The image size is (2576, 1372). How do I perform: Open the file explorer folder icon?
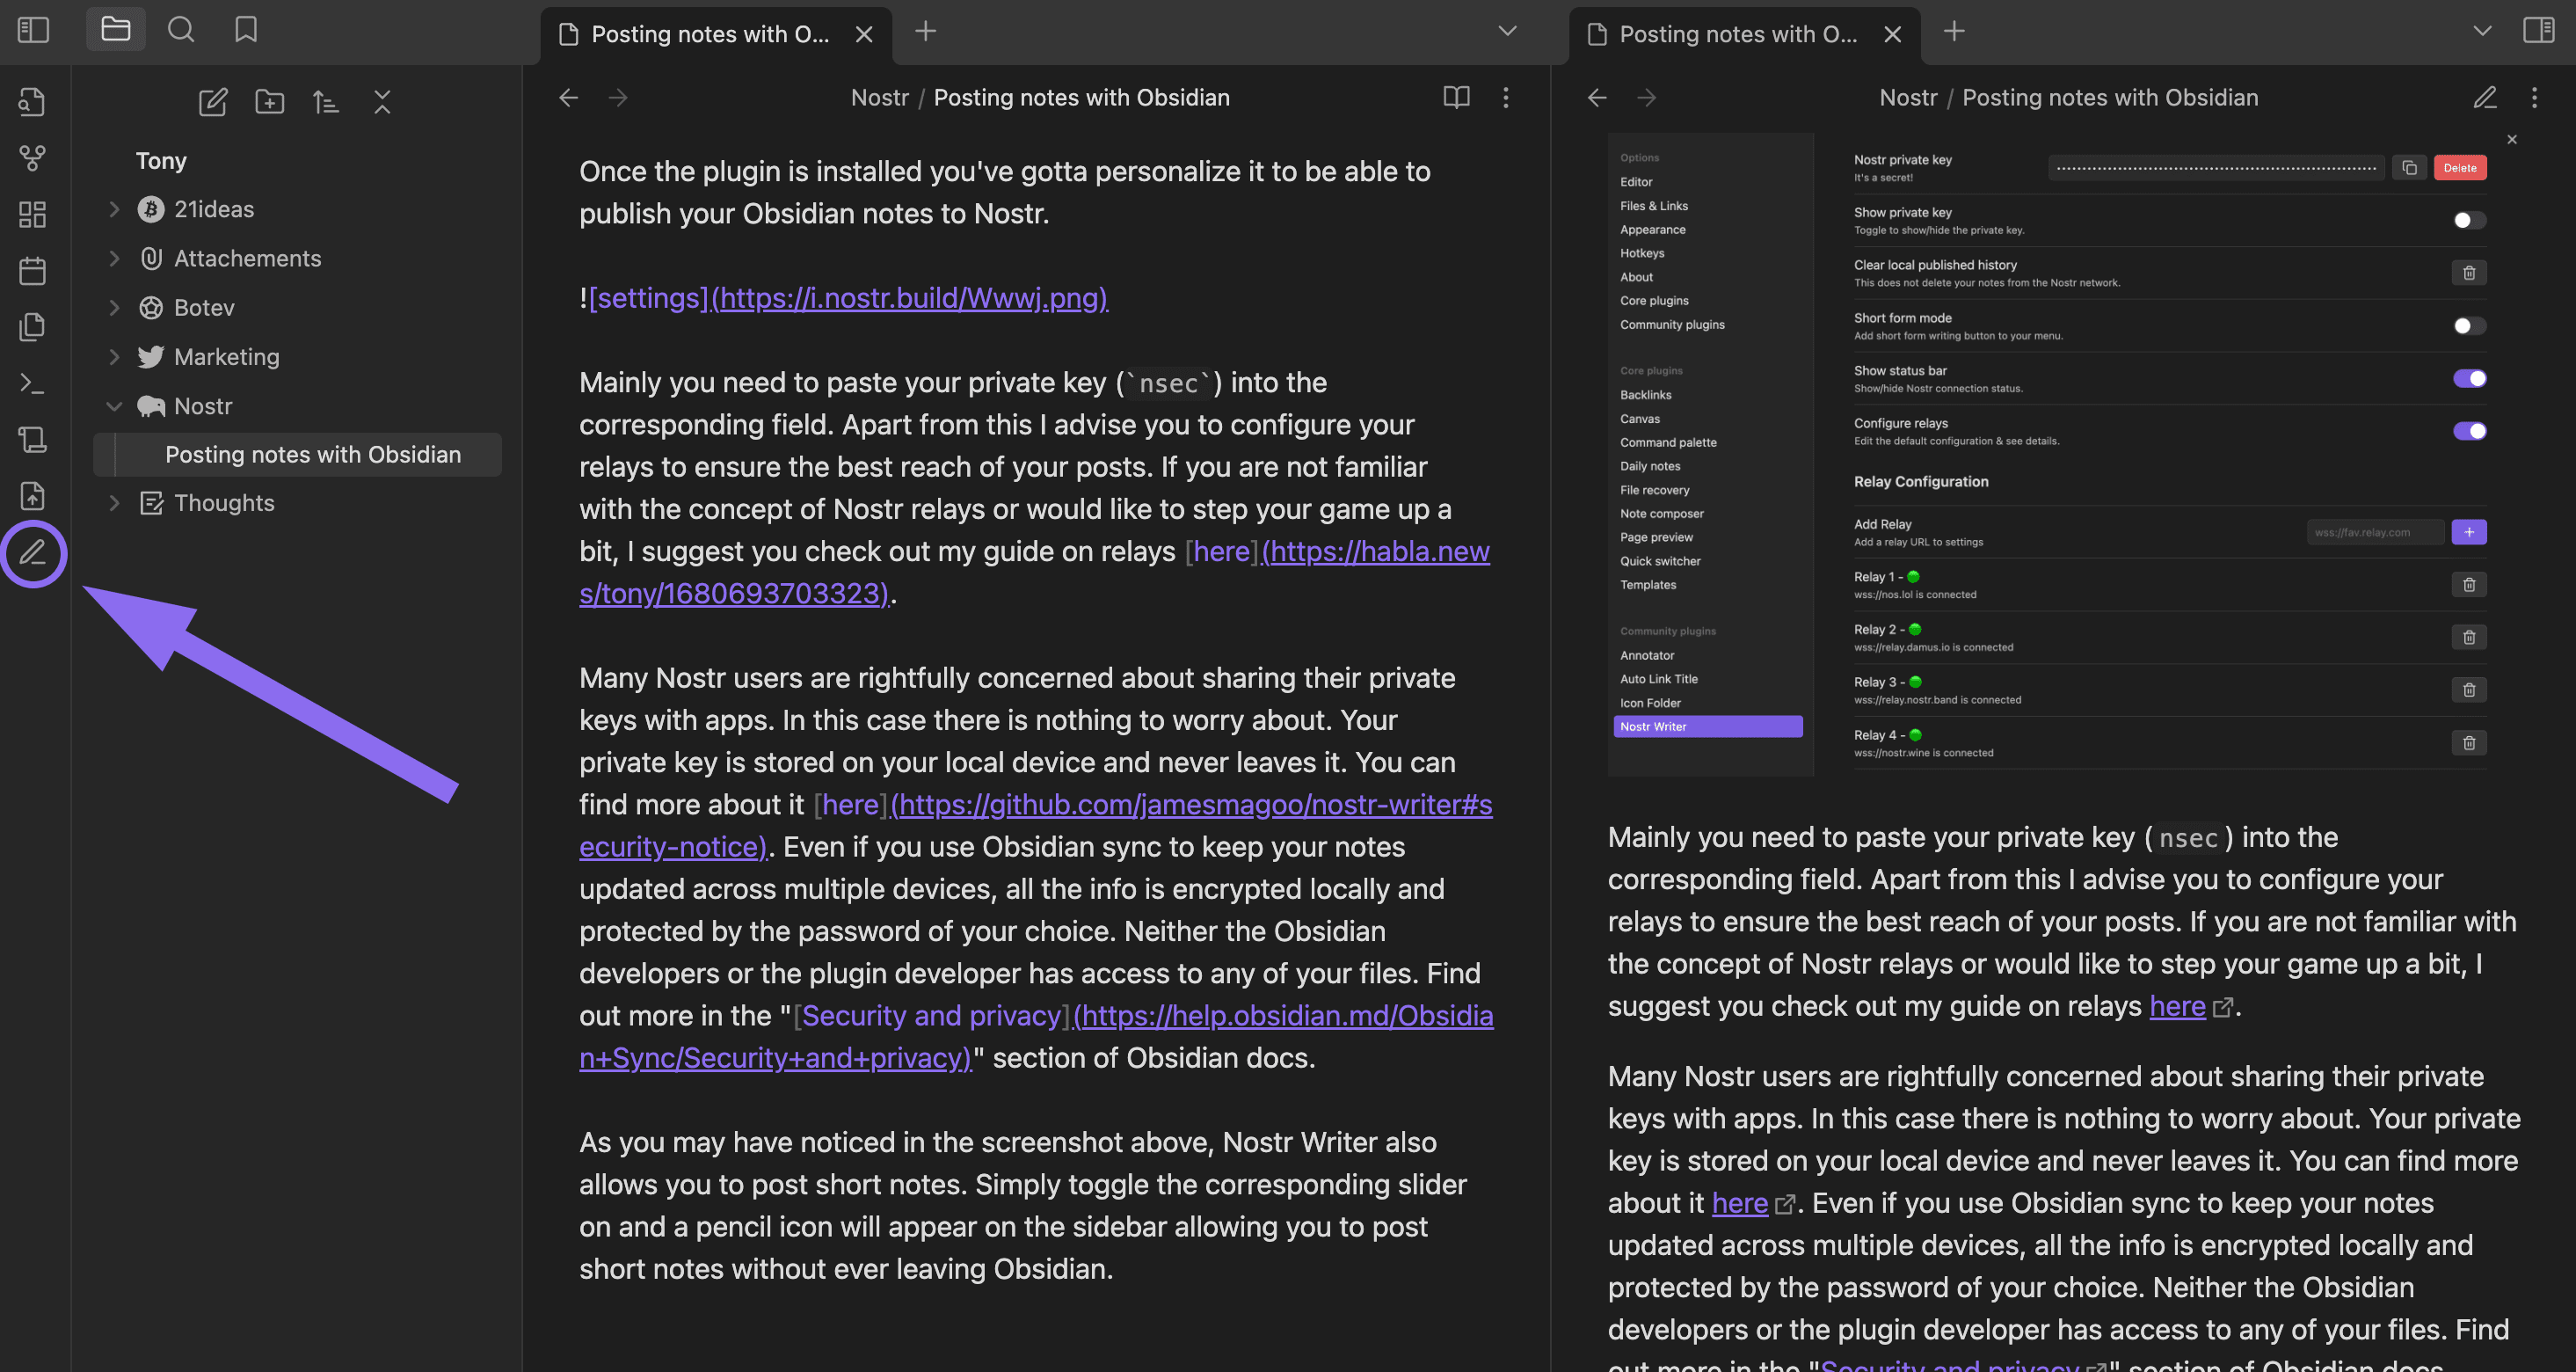[116, 30]
